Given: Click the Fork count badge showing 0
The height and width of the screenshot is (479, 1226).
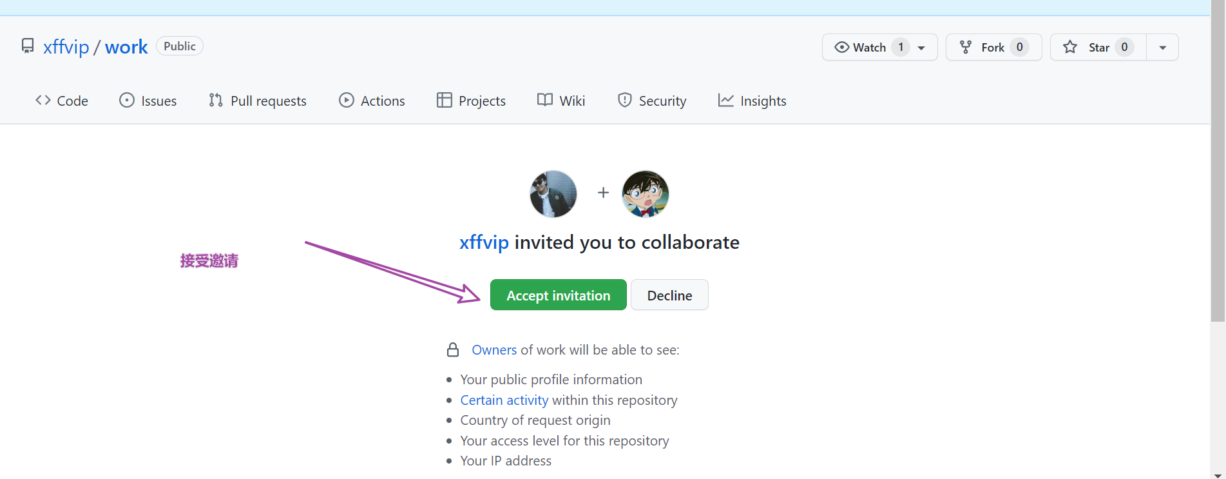Looking at the screenshot, I should [x=1020, y=47].
